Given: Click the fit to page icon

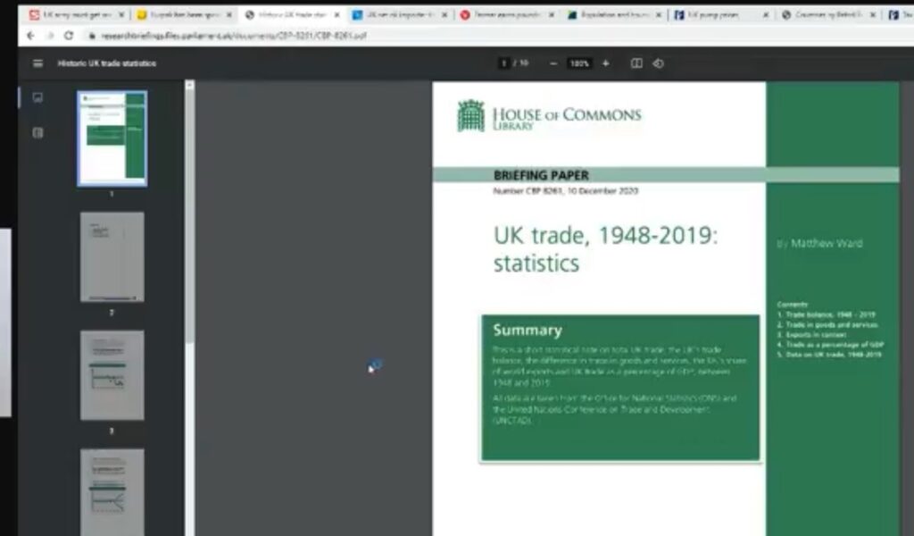Looking at the screenshot, I should pyautogui.click(x=636, y=63).
